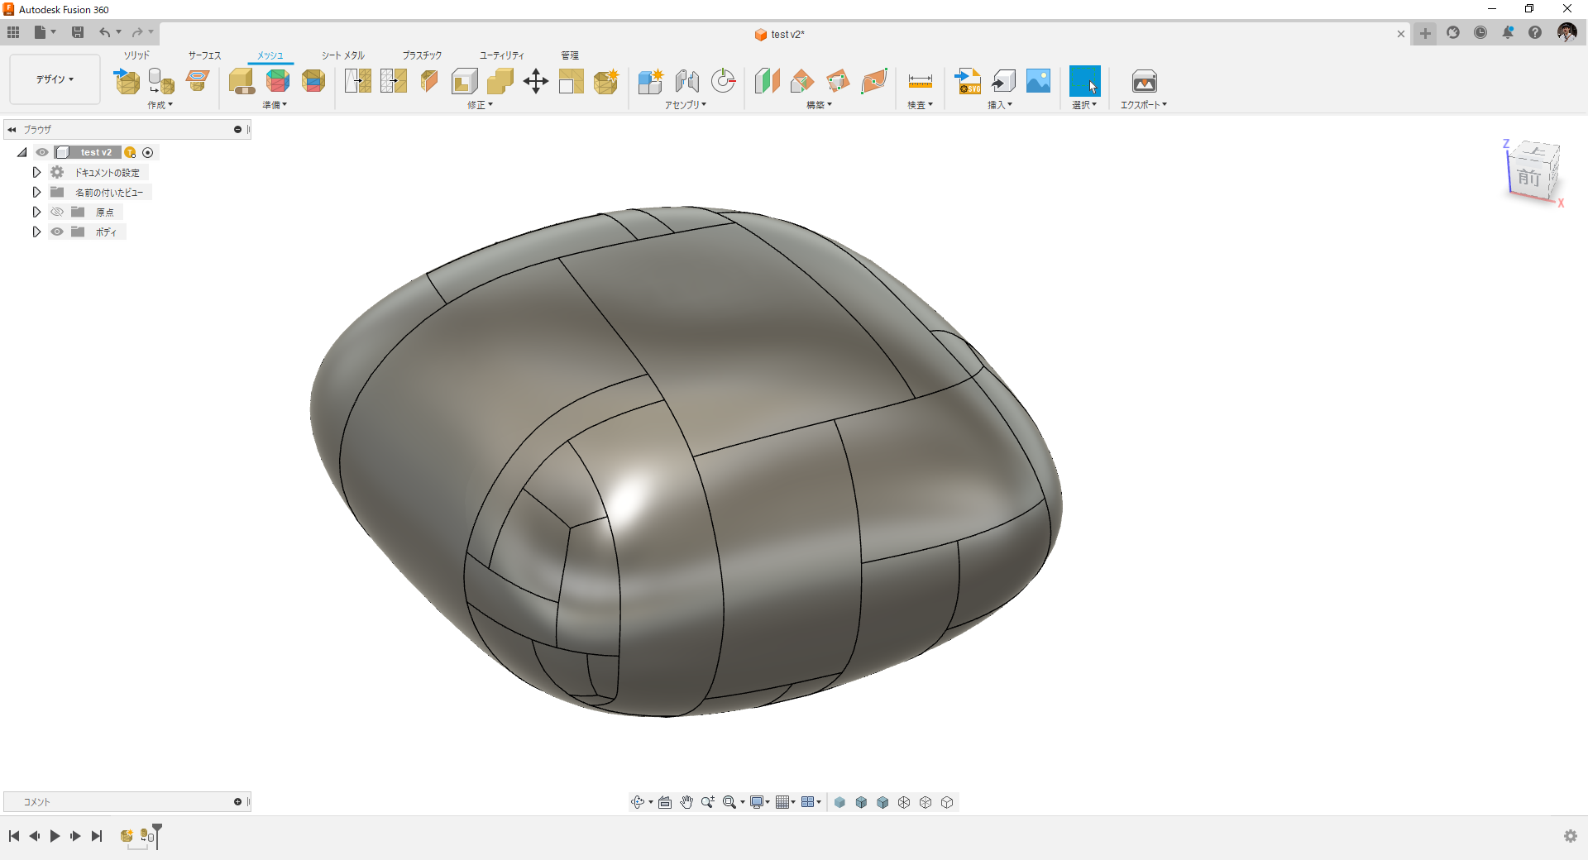Viewport: 1588px width, 860px height.
Task: Switch to the ソリッド ribbon tab
Action: pyautogui.click(x=136, y=55)
